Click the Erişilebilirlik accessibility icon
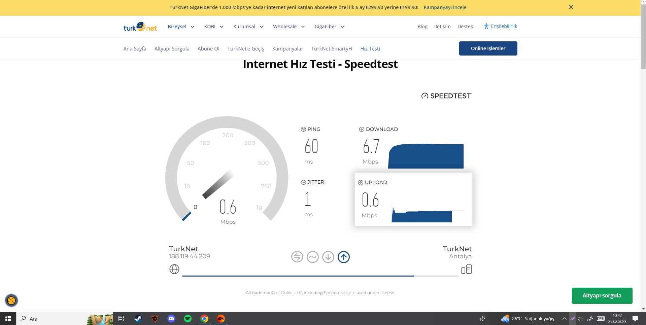 point(486,26)
